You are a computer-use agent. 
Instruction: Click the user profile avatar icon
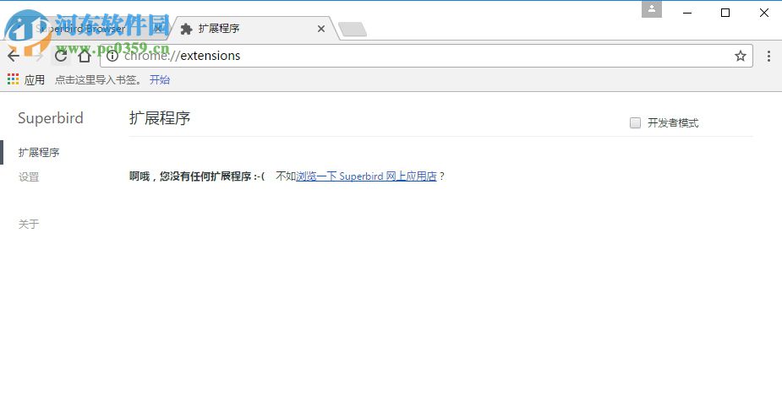651,9
